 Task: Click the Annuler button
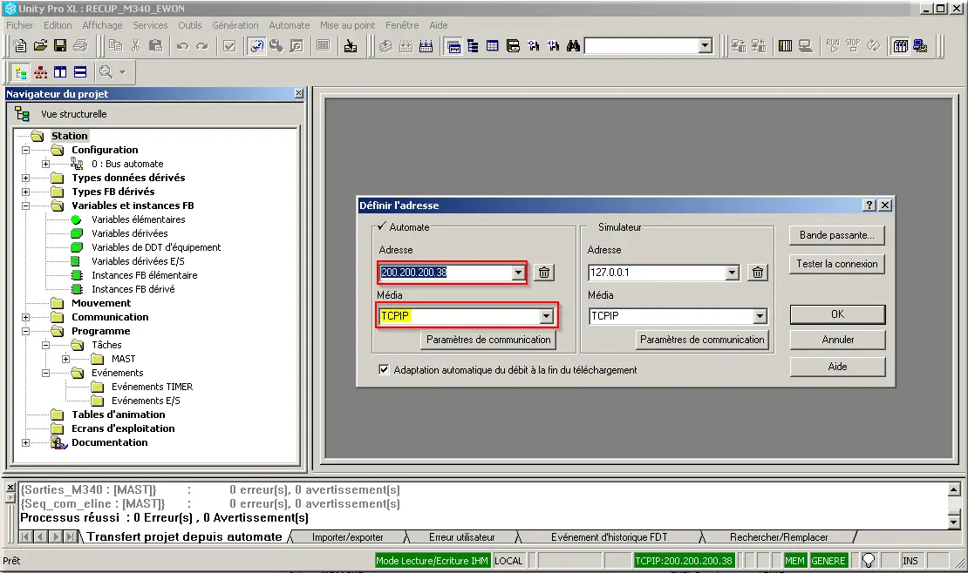click(x=837, y=340)
